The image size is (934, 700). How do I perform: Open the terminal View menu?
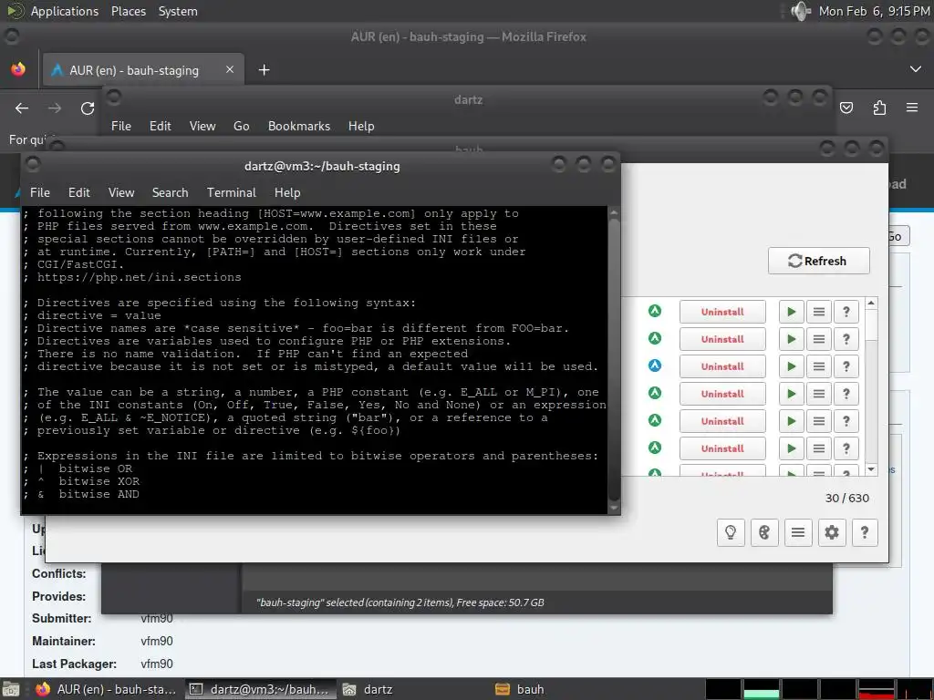pos(121,193)
